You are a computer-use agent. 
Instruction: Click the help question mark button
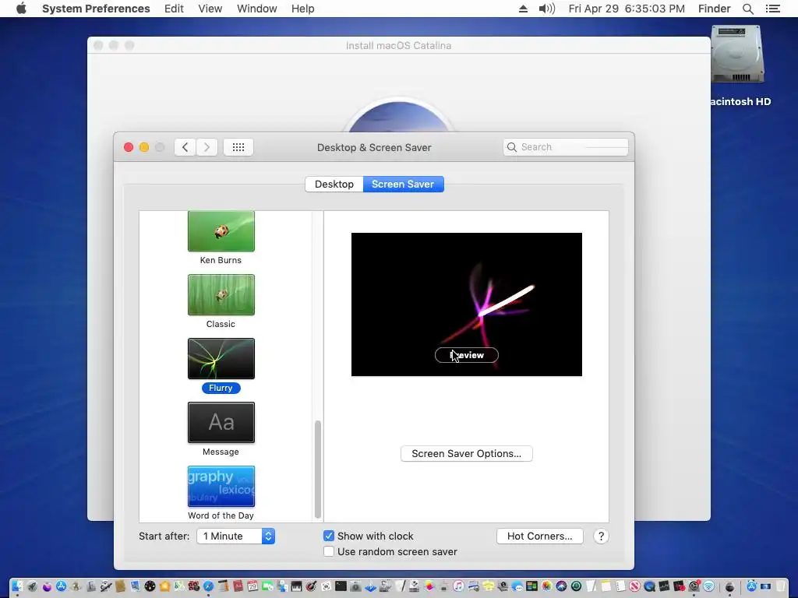point(601,536)
